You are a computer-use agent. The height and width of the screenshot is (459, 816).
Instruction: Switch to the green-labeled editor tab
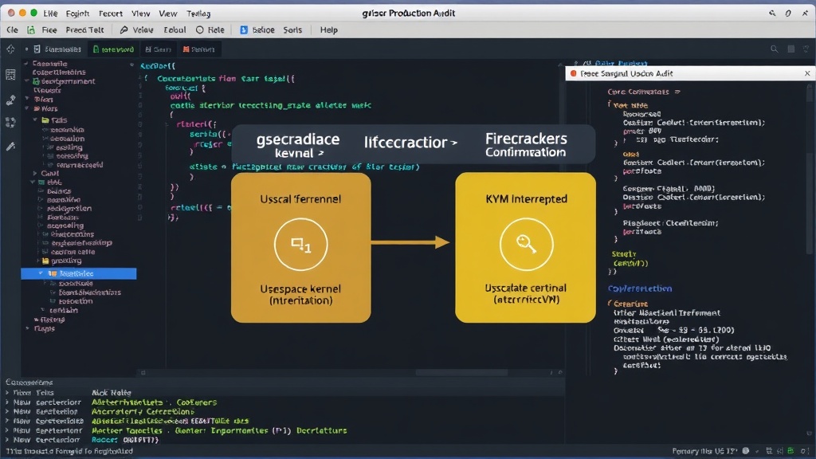(x=113, y=49)
